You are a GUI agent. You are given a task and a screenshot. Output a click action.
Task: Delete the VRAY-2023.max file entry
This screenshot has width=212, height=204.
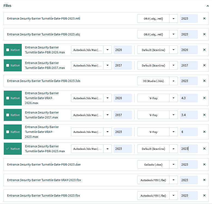tap(204, 132)
